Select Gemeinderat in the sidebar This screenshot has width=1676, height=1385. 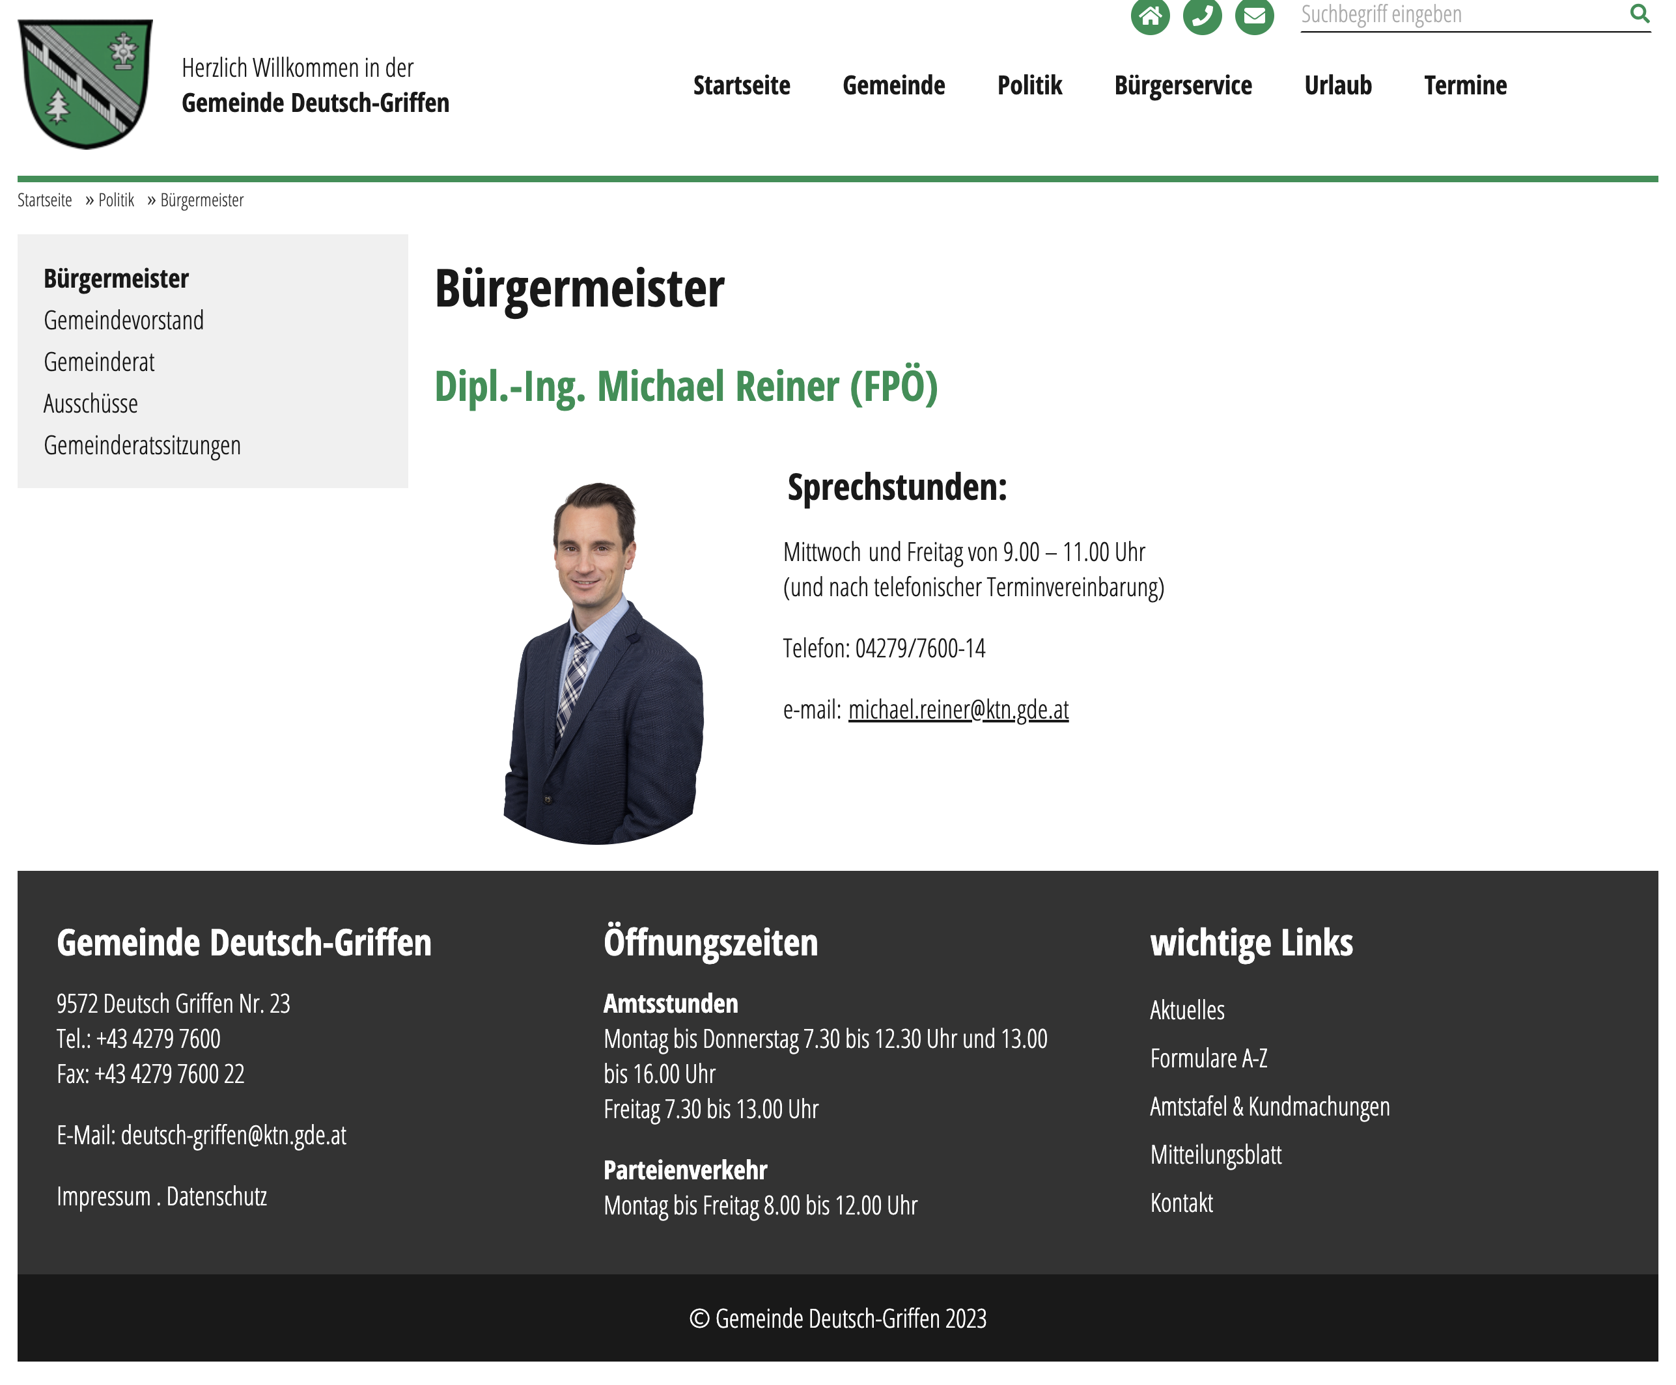[x=99, y=361]
